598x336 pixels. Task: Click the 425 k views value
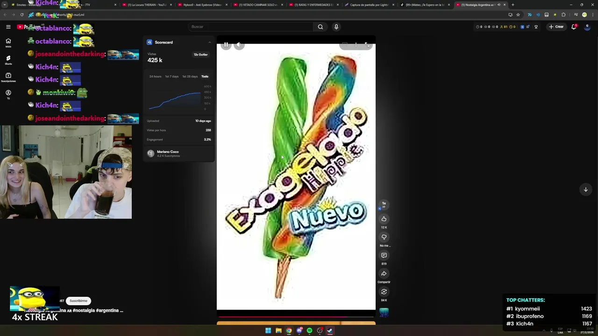[x=155, y=60]
